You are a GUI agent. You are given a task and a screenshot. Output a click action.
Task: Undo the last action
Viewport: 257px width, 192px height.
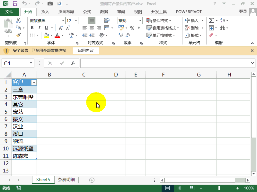[x=24, y=4]
